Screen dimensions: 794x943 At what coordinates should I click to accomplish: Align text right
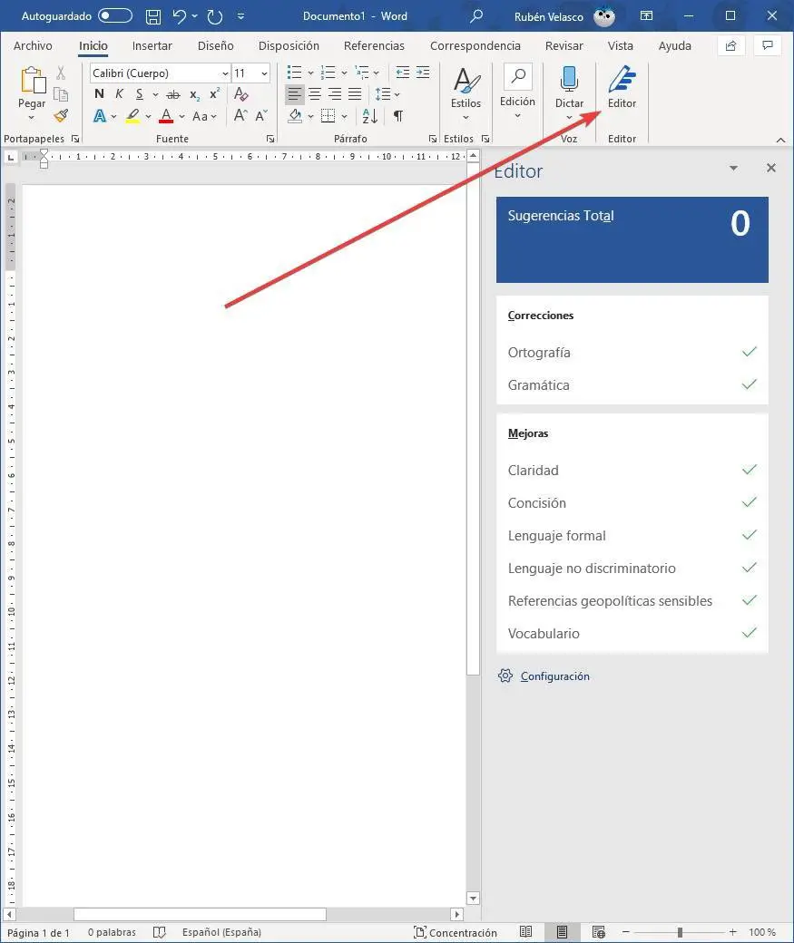pyautogui.click(x=336, y=94)
